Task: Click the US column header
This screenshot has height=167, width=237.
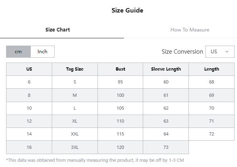Action: 29,69
